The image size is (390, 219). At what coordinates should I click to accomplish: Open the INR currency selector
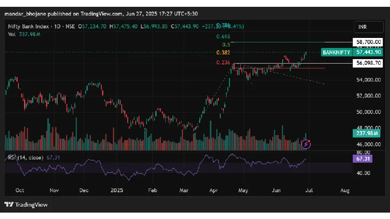tap(369, 27)
